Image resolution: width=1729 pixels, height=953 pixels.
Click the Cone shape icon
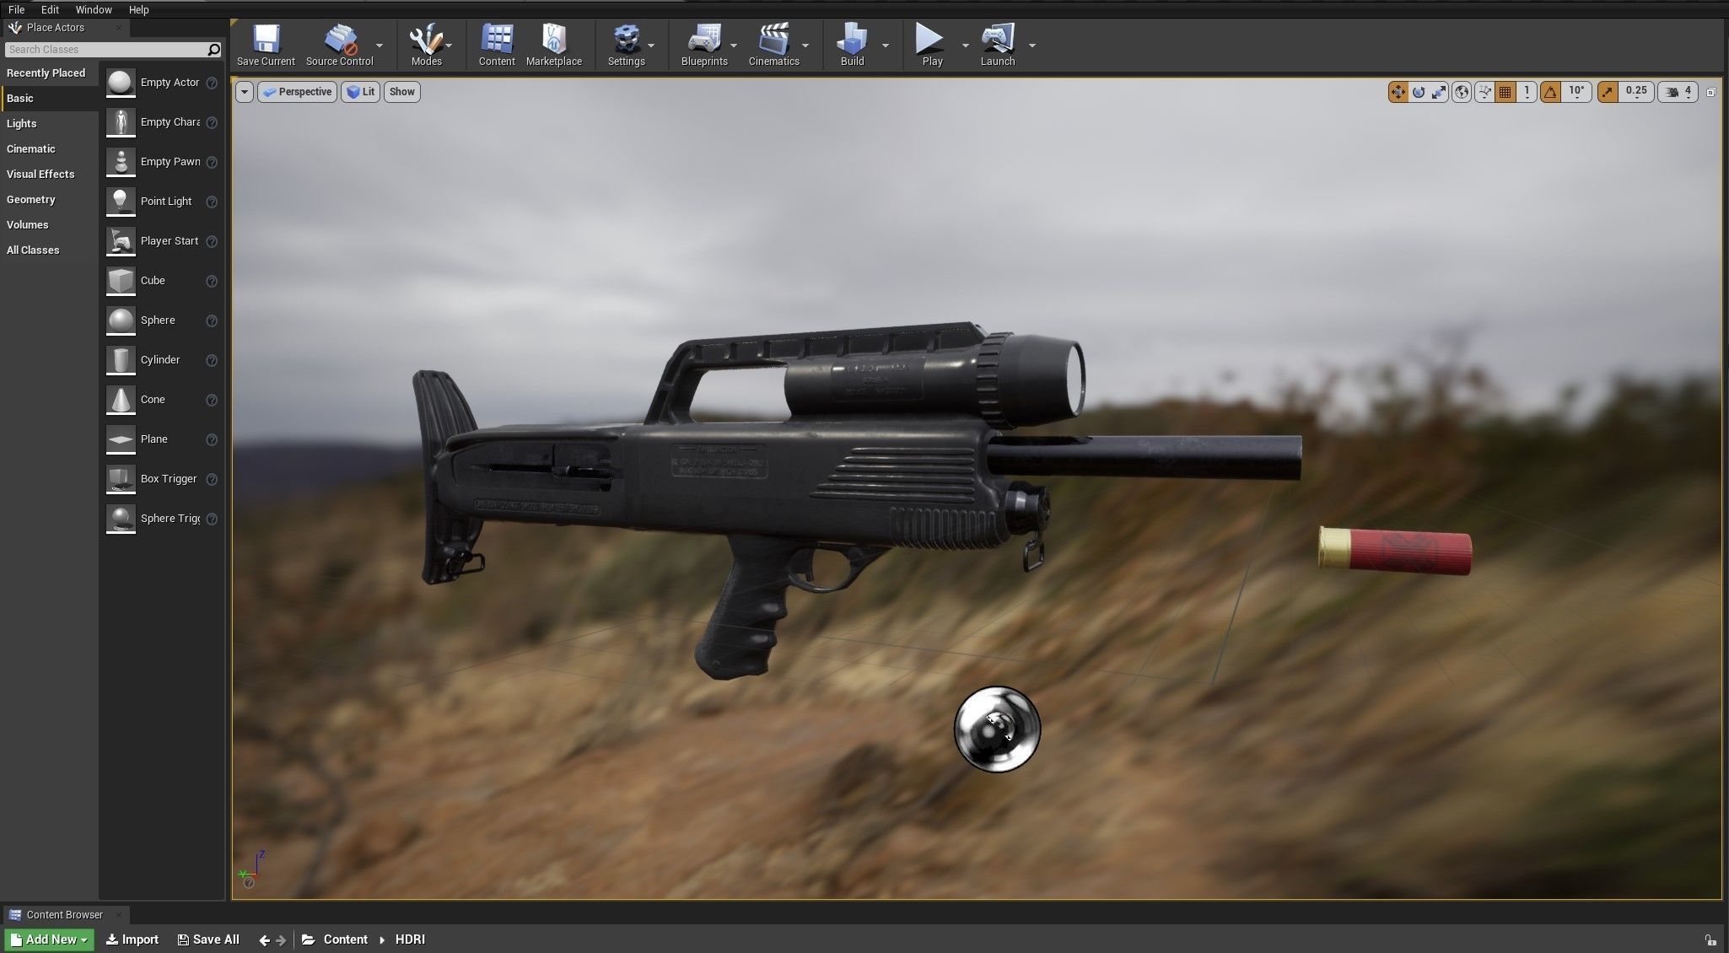click(121, 400)
